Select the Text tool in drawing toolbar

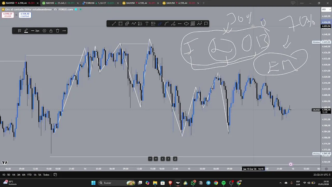(147, 24)
